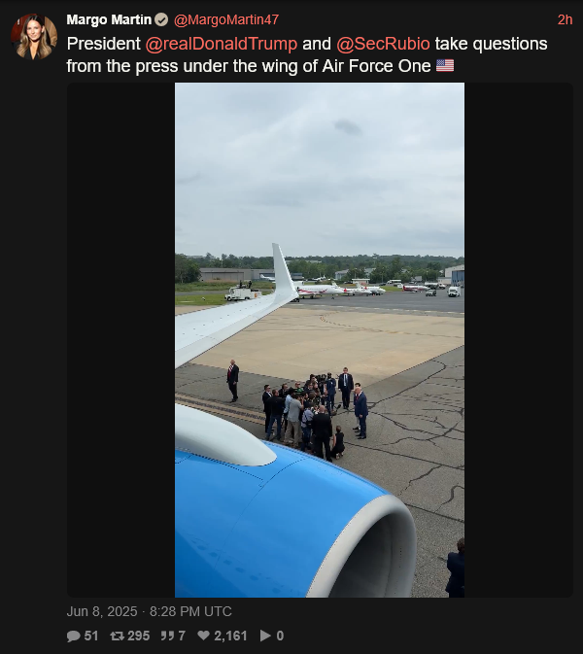
Task: Click the play triangle views icon
Action: tap(265, 636)
